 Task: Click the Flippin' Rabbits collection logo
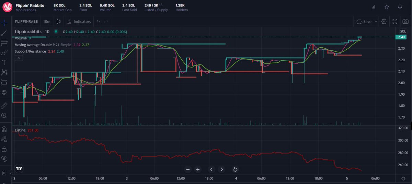[7, 8]
